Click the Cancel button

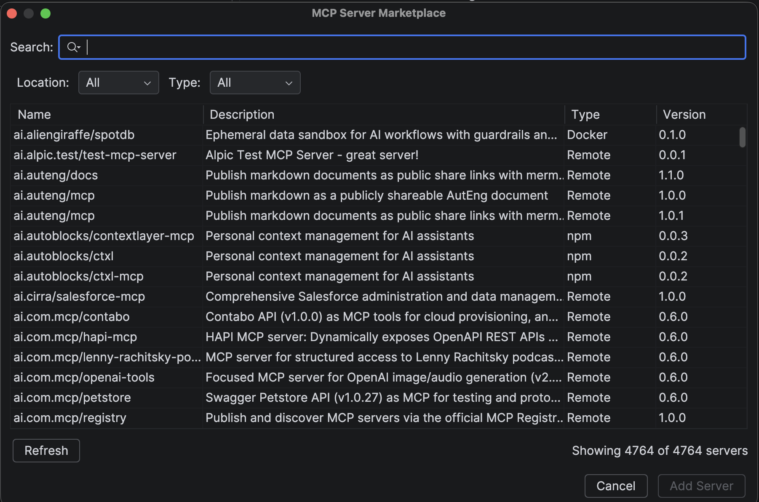coord(616,486)
